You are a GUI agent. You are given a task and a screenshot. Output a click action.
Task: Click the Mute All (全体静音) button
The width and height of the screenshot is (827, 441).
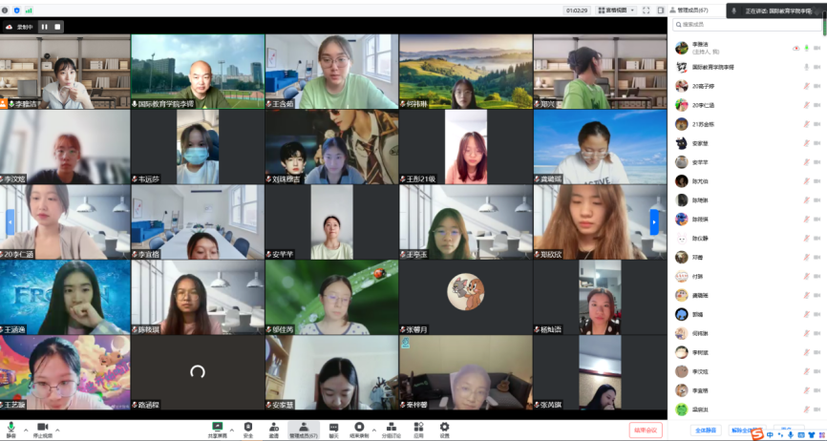[707, 430]
